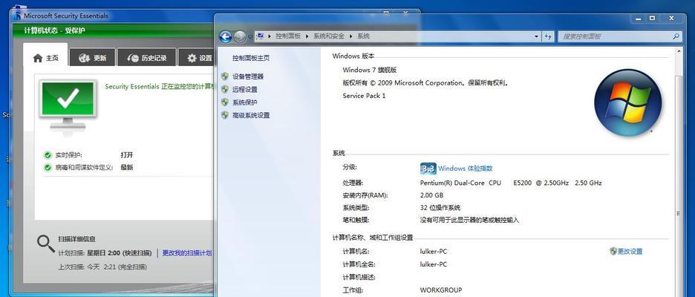Switch to the 历史记录 tab
The width and height of the screenshot is (695, 297).
[147, 58]
